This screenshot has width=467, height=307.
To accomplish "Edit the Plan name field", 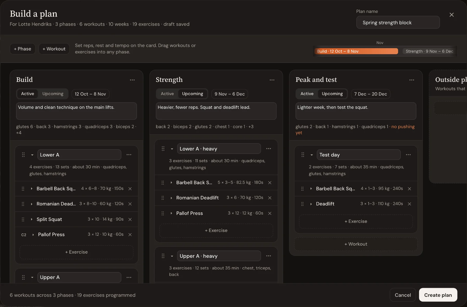I will 398,23.
